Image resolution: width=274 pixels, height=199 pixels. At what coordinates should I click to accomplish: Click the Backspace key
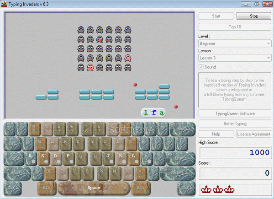coord(182,129)
